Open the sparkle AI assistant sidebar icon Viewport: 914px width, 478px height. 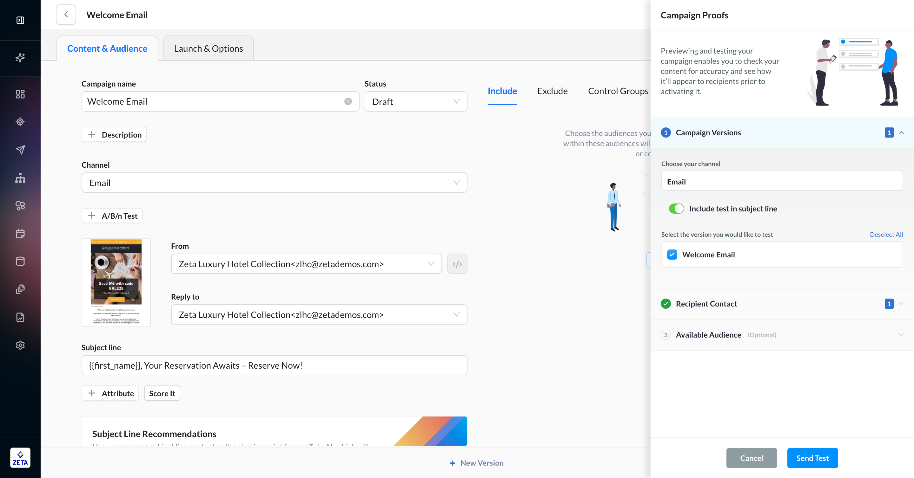tap(20, 57)
